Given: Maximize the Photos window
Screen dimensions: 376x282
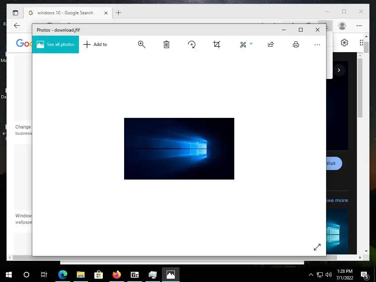Looking at the screenshot, I should coord(301,30).
